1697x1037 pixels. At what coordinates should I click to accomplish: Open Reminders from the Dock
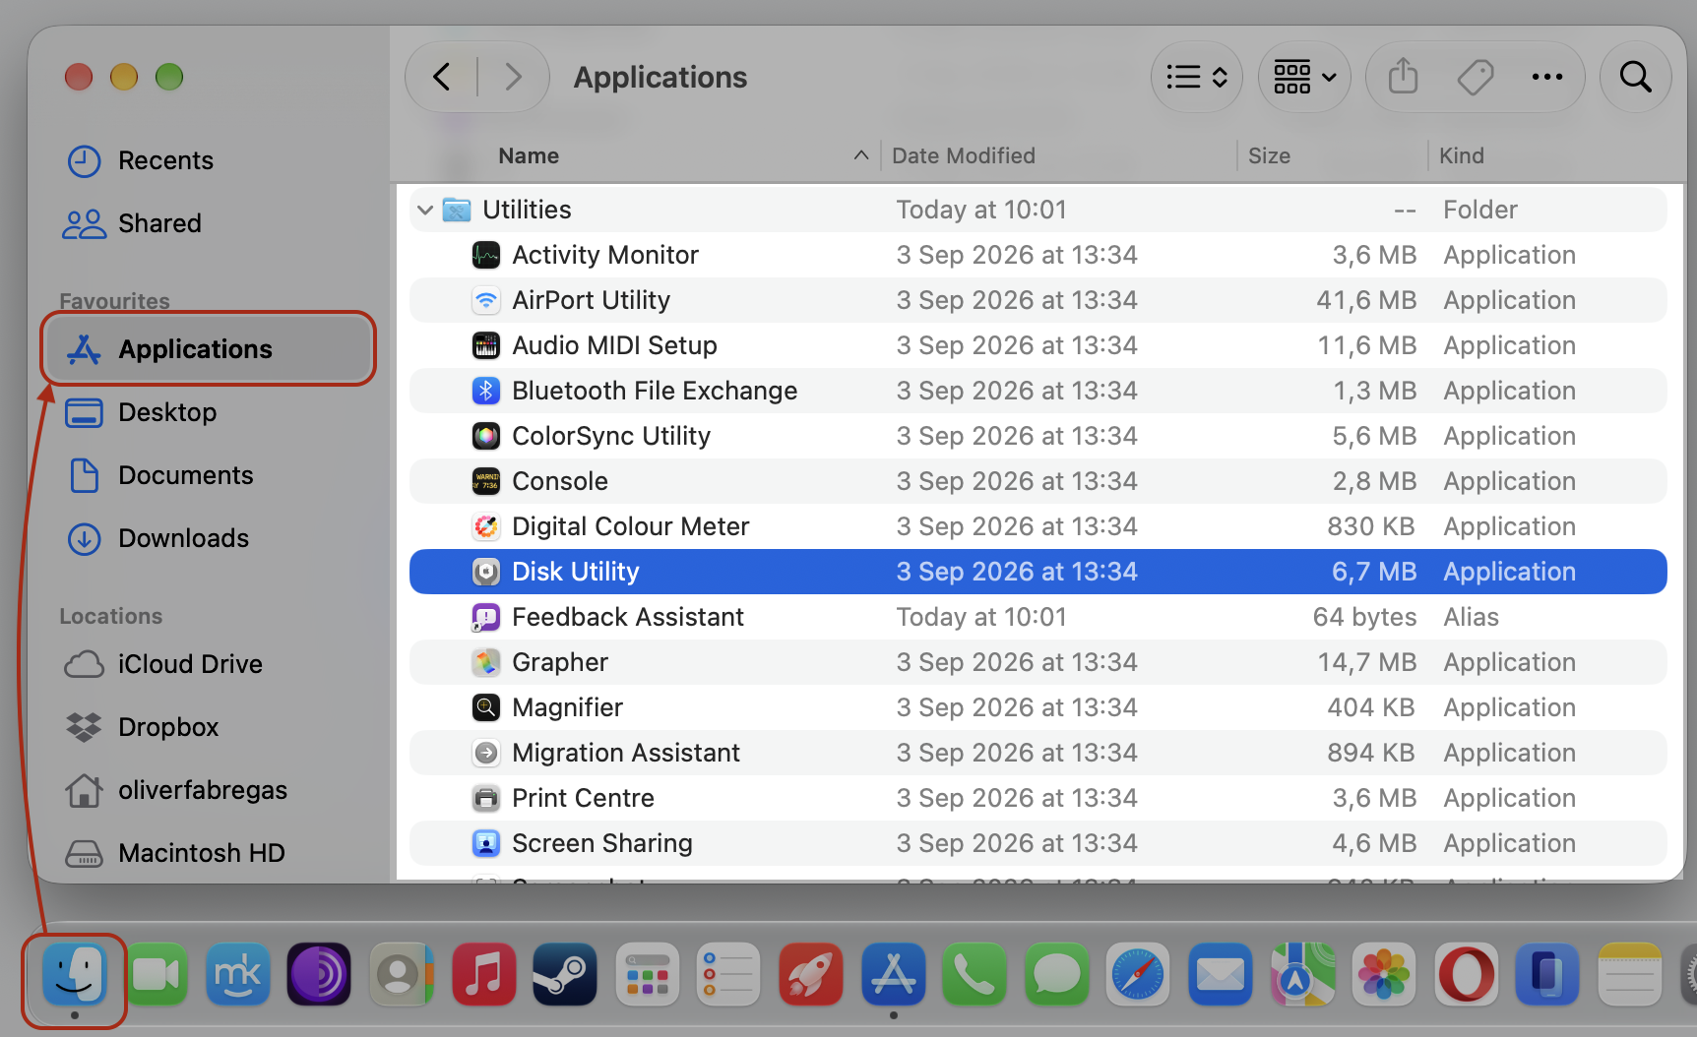click(x=728, y=974)
